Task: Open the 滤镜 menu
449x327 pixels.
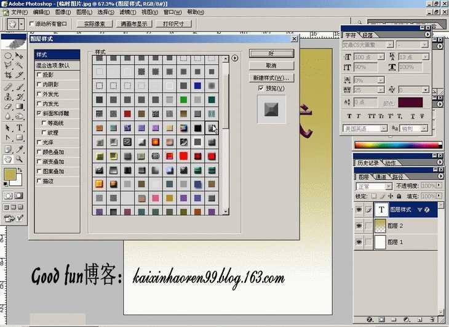Action: tap(128, 12)
